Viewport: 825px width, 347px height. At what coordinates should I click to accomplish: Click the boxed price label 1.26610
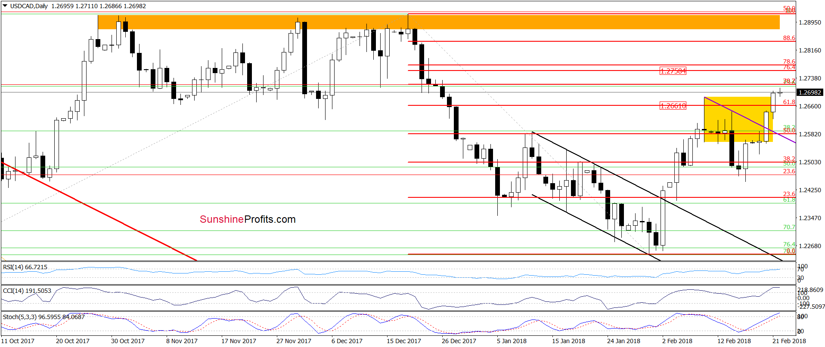tap(673, 106)
